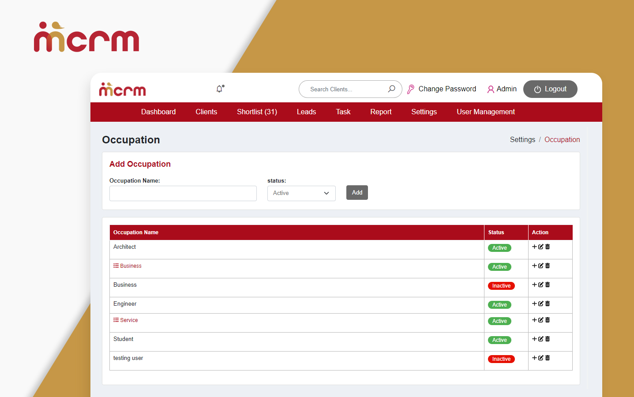This screenshot has width=634, height=397.
Task: Delete the Engineer occupation
Action: [548, 303]
